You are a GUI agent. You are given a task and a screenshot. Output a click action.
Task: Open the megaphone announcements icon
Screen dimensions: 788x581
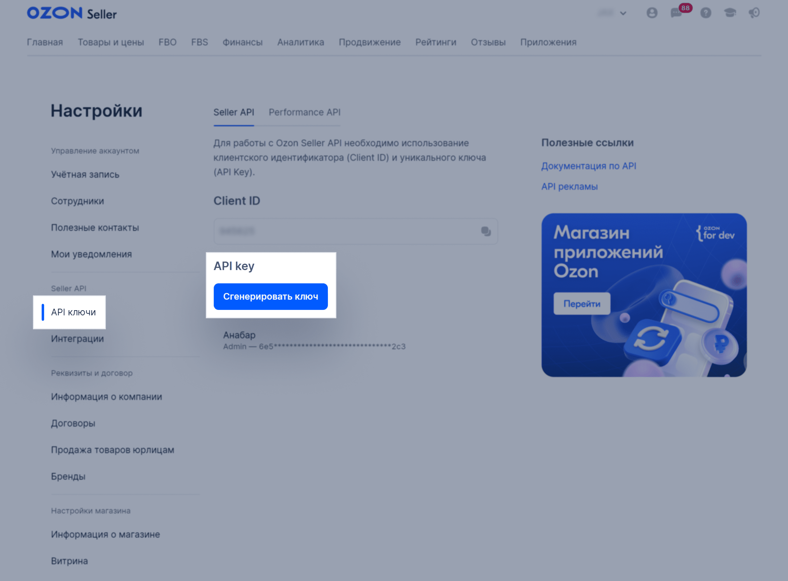(x=754, y=13)
